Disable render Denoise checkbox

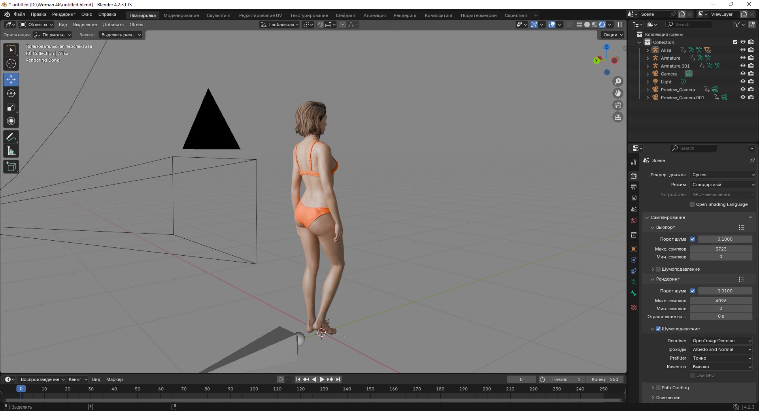pyautogui.click(x=658, y=329)
